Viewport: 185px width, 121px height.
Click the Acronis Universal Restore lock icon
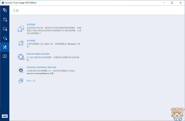point(21,70)
